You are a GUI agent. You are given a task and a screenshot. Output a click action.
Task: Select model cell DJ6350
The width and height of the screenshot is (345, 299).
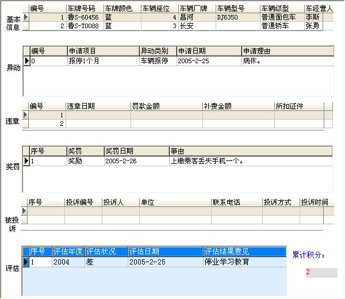(238, 17)
